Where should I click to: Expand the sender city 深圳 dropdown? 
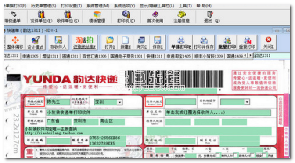click(x=119, y=102)
